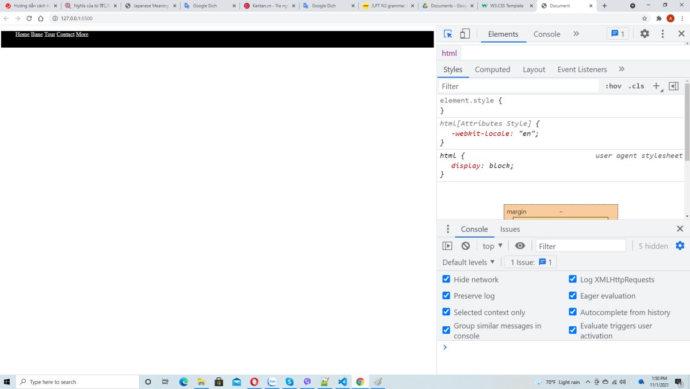This screenshot has height=389, width=690.
Task: Go back using the browser back arrow
Action: pyautogui.click(x=6, y=18)
